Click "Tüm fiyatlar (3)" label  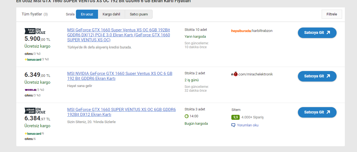(x=35, y=14)
